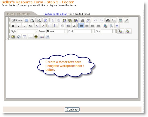Image resolution: width=148 pixels, height=117 pixels.
Task: Open the text color picker
Action: click(x=121, y=31)
